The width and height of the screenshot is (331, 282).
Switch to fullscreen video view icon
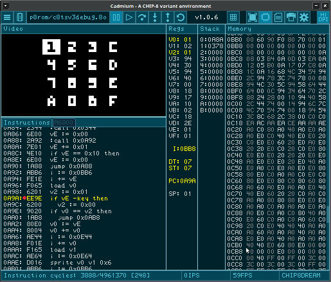253,17
